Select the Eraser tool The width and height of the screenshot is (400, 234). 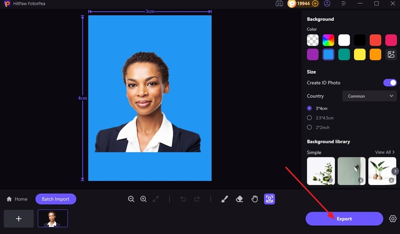(x=239, y=199)
